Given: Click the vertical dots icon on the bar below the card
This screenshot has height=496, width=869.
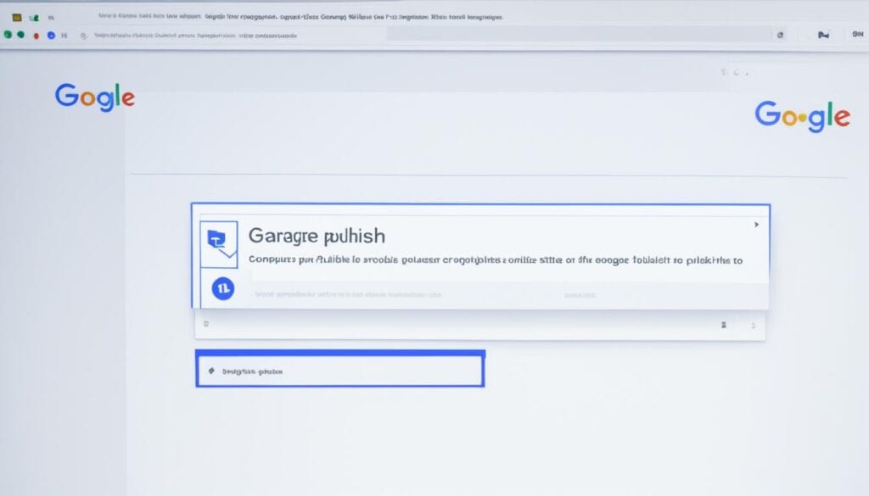Looking at the screenshot, I should 754,326.
